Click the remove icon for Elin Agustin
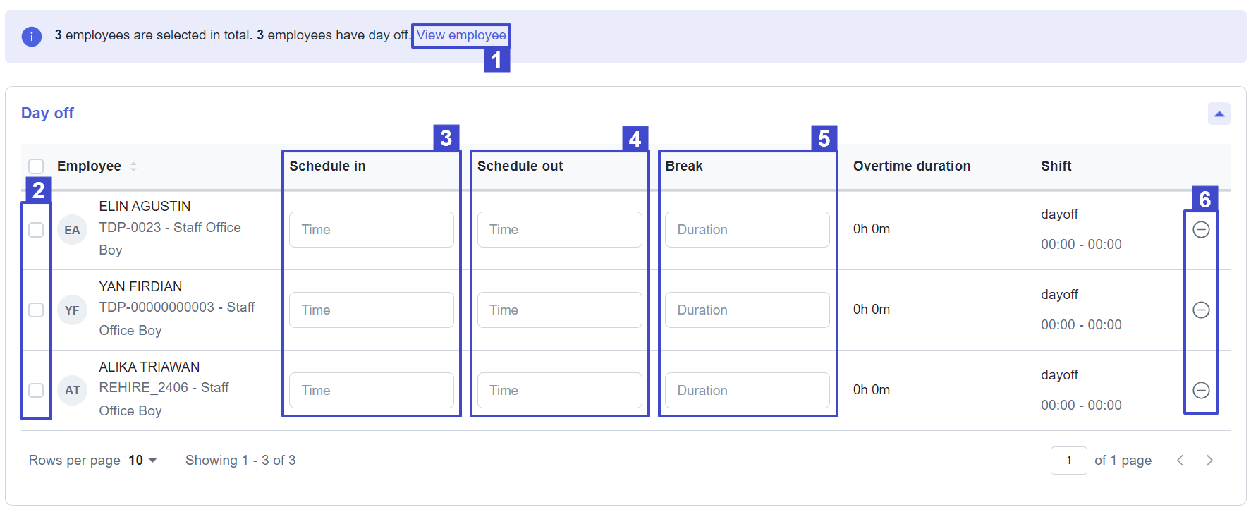1251x512 pixels. pyautogui.click(x=1201, y=229)
